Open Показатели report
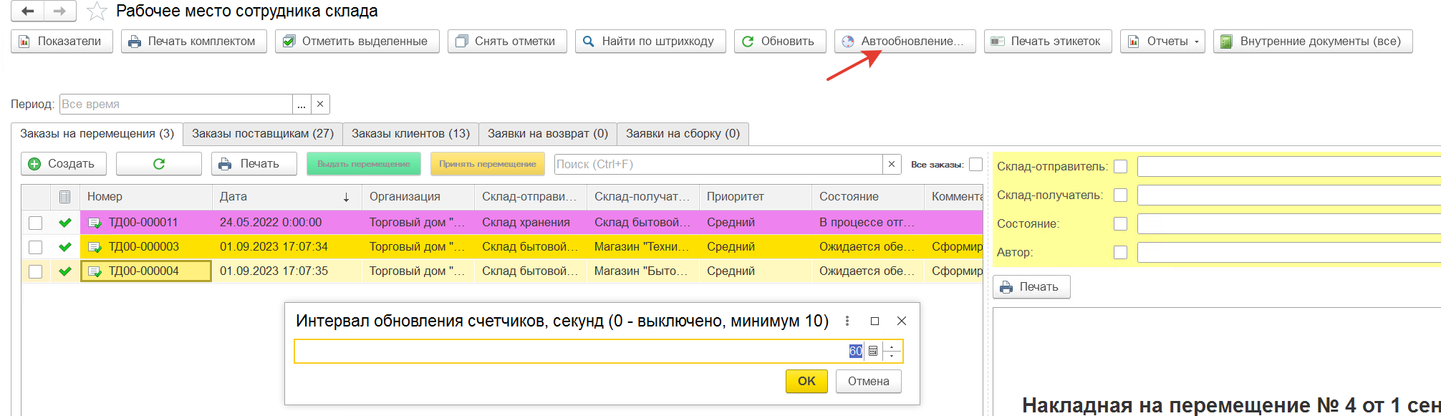The width and height of the screenshot is (1441, 416). (x=62, y=42)
